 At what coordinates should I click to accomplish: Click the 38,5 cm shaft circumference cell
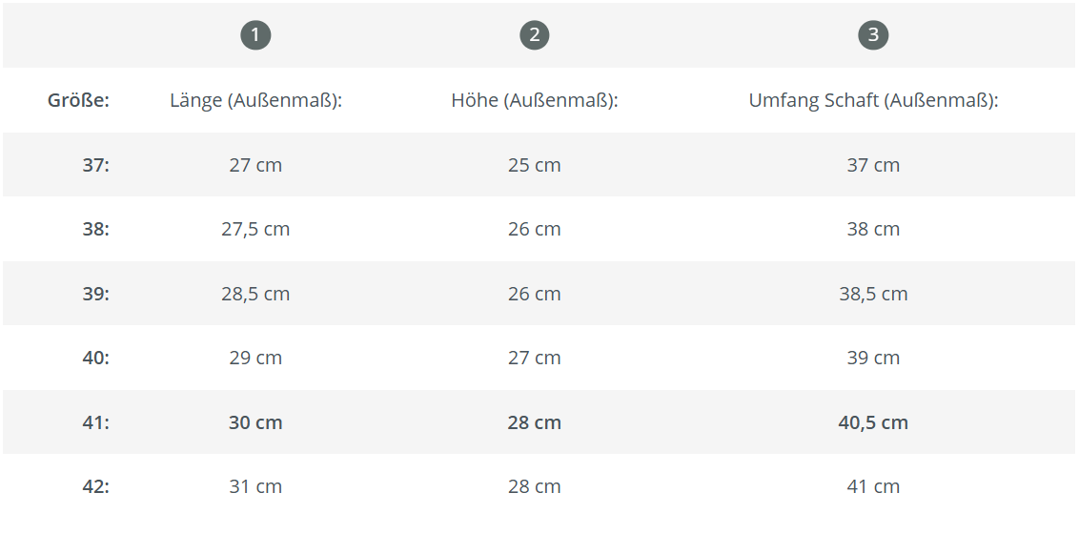[873, 294]
